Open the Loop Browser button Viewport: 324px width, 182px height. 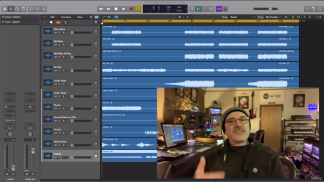tap(319, 9)
